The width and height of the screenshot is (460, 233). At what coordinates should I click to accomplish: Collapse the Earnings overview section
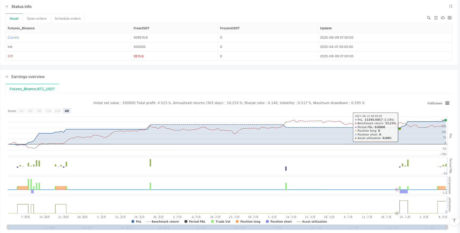(x=7, y=77)
